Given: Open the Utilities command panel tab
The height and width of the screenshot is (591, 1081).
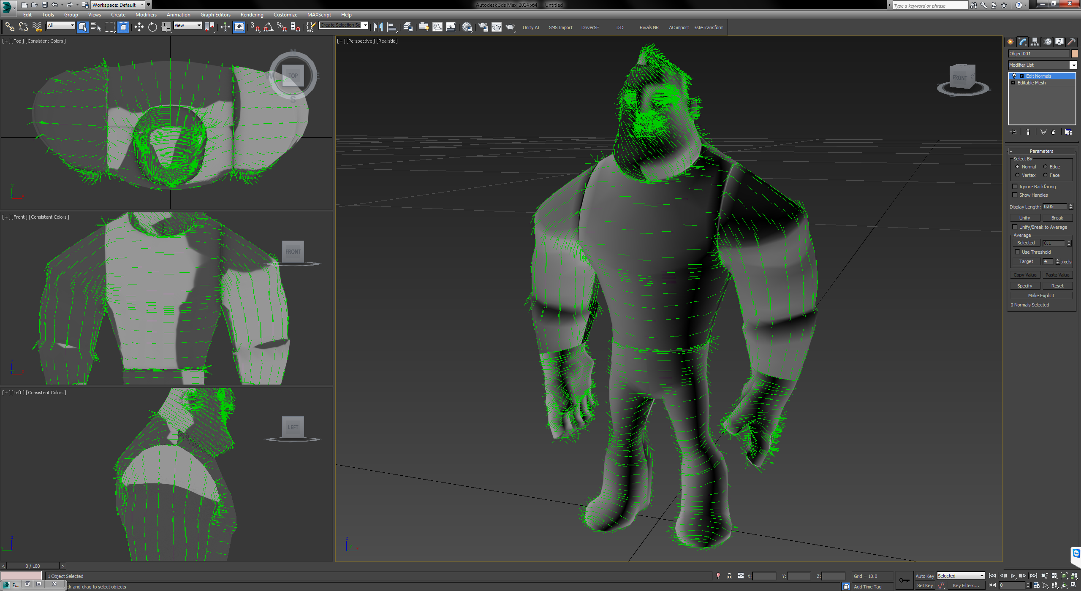Looking at the screenshot, I should pyautogui.click(x=1071, y=42).
